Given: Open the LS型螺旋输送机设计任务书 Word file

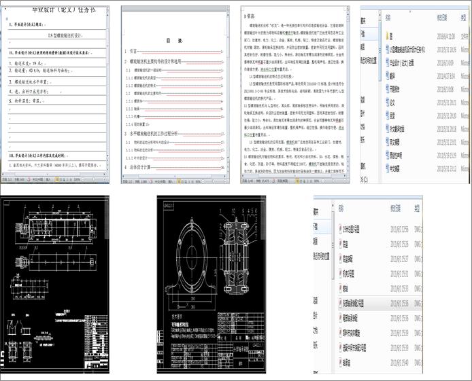Looking at the screenshot, I should click(407, 50).
